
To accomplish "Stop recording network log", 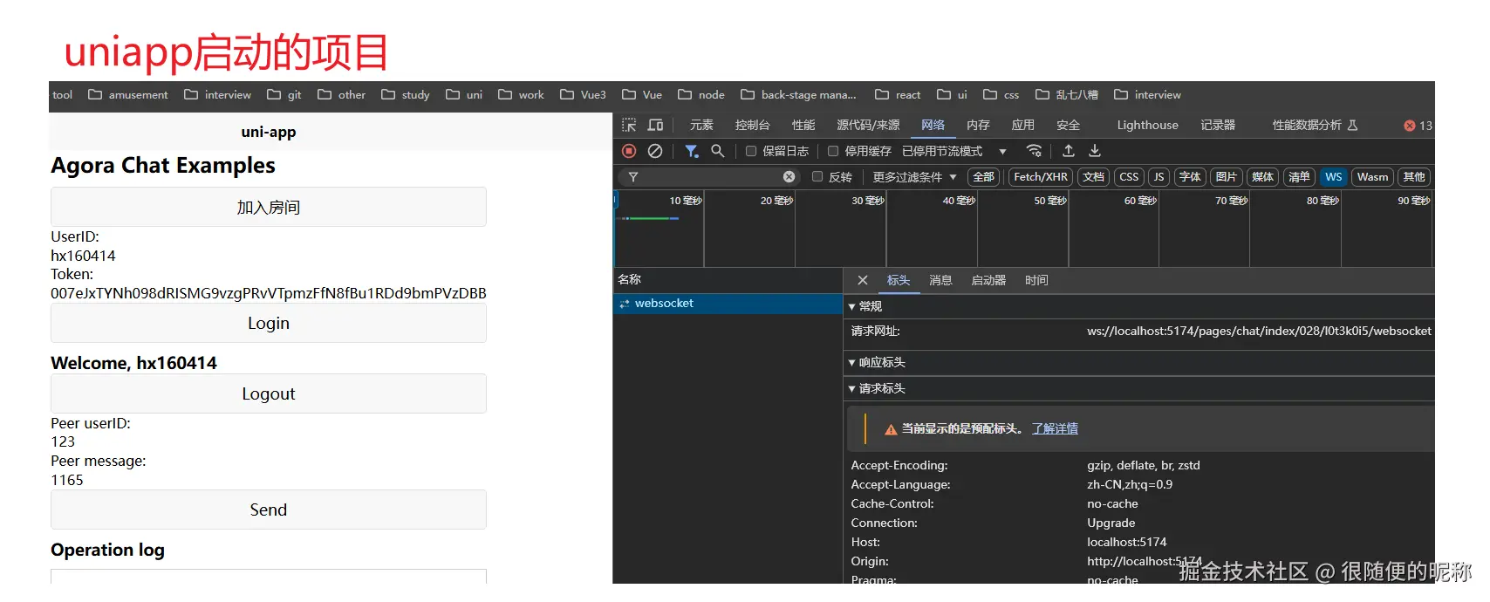I will (x=629, y=151).
